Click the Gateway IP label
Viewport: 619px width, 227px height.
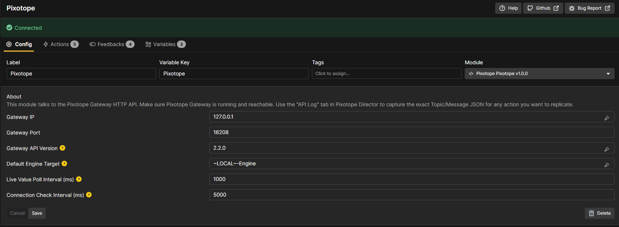[20, 117]
